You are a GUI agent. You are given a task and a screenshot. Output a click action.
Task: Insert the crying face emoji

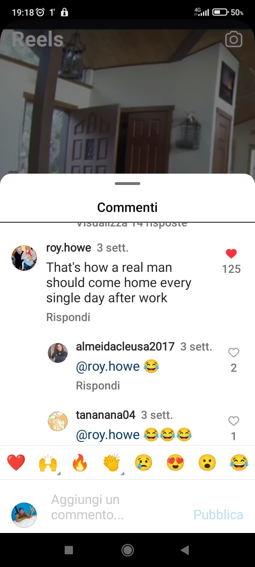pyautogui.click(x=143, y=462)
